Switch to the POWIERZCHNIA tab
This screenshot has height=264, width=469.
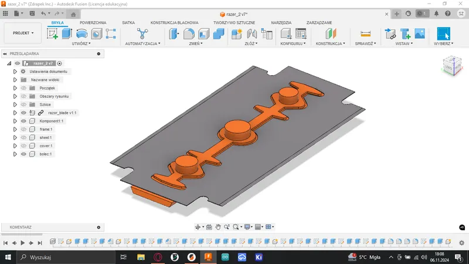[x=93, y=22]
